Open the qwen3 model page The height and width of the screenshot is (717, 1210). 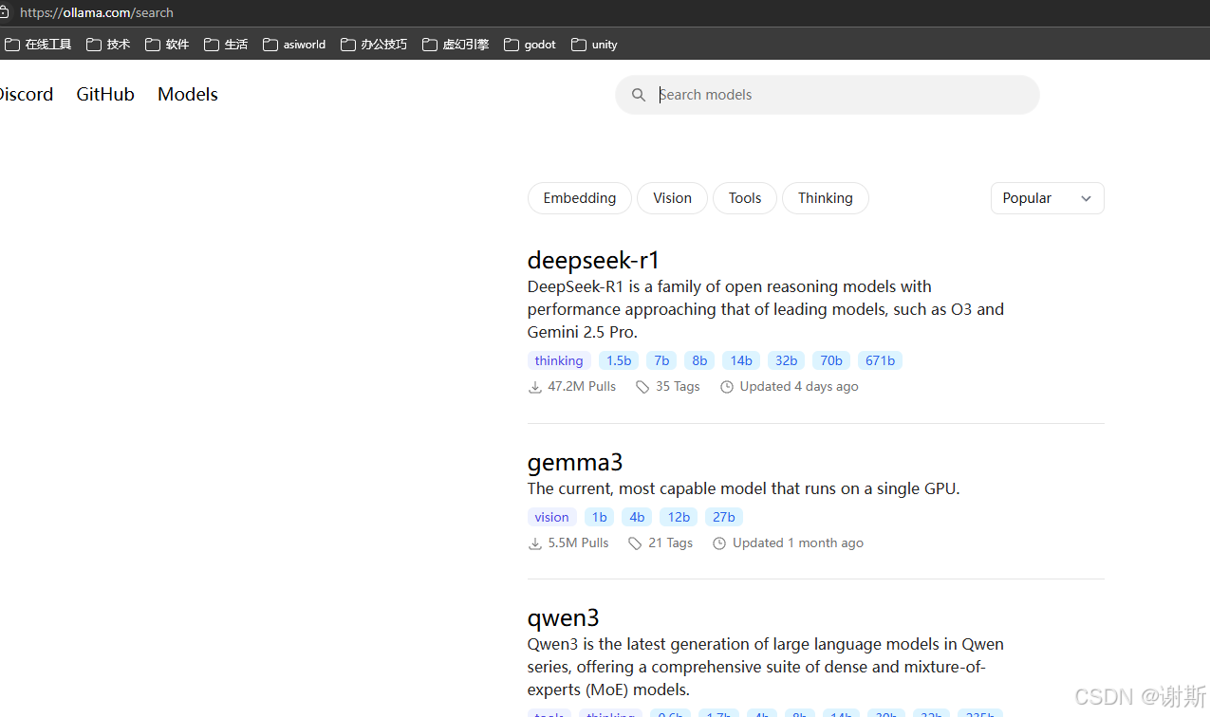[x=564, y=618]
